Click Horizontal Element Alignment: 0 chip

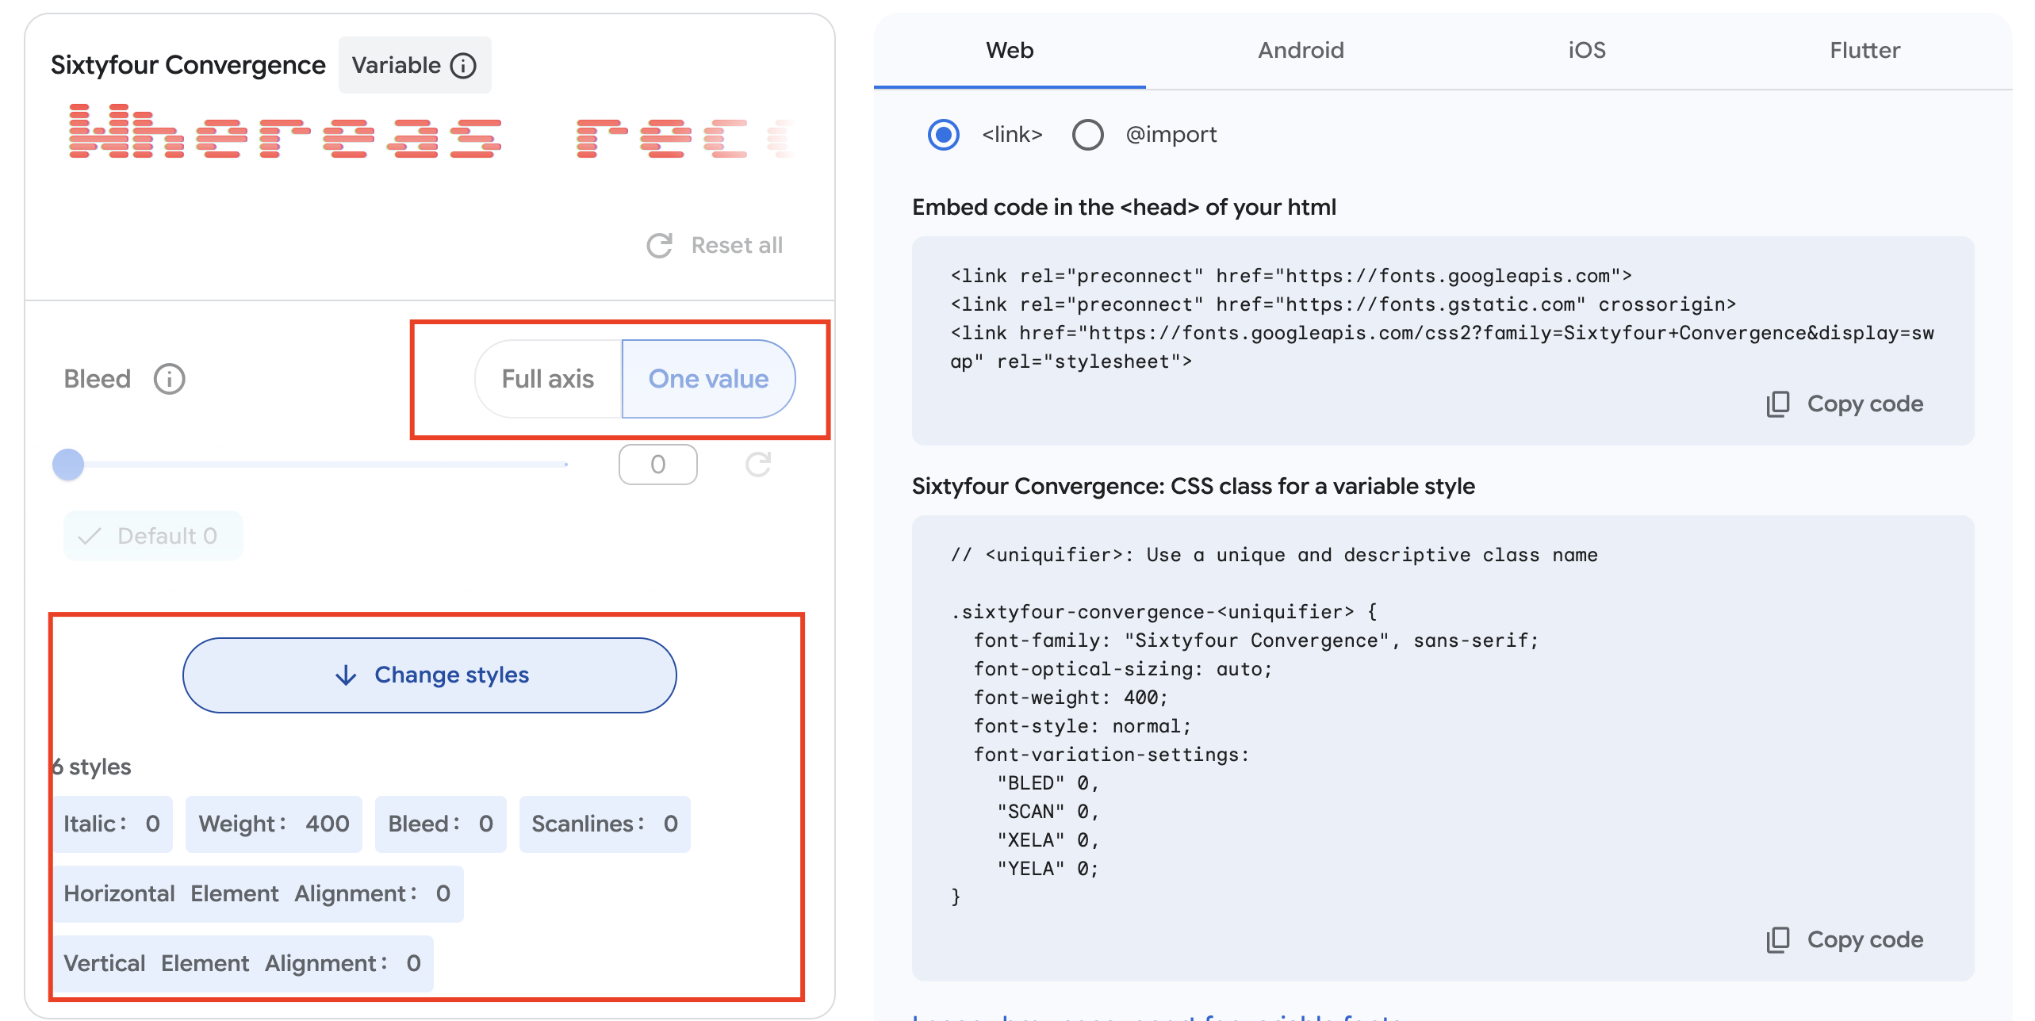pos(259,894)
